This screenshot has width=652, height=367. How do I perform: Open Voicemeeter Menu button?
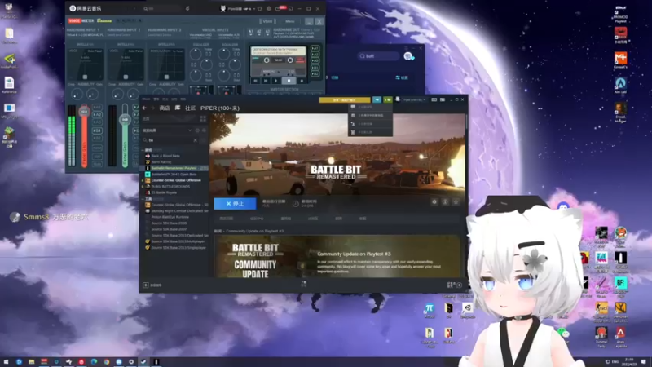point(290,21)
